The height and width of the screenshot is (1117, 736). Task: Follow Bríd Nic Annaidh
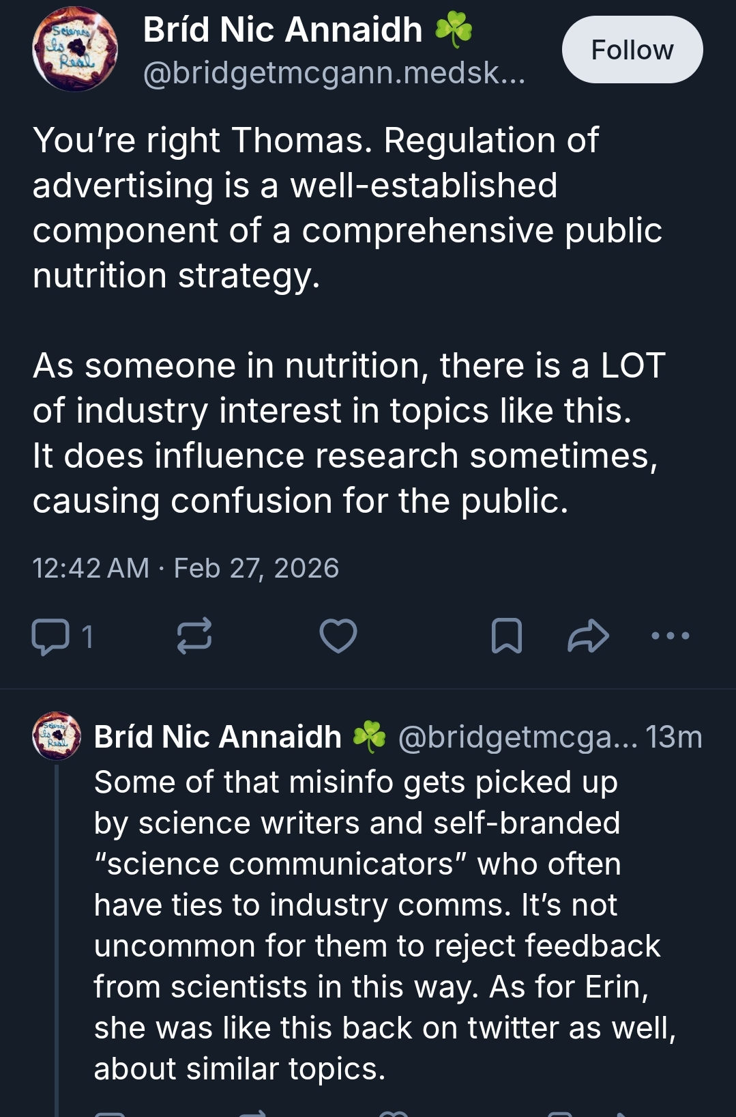click(632, 50)
